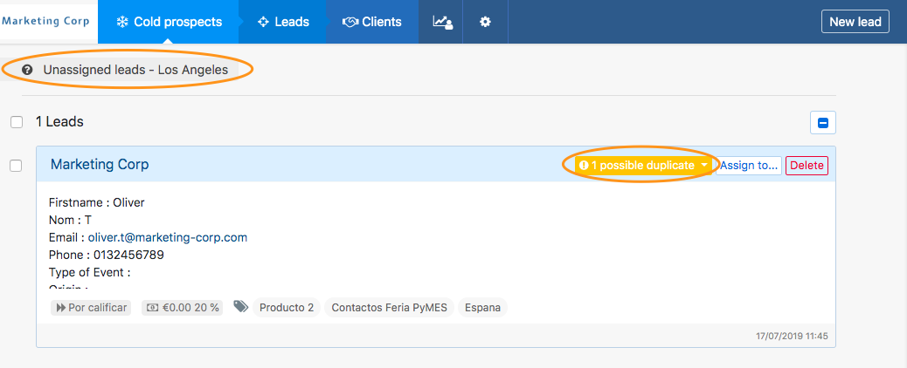
Task: Click the question mark help icon
Action: pyautogui.click(x=26, y=70)
